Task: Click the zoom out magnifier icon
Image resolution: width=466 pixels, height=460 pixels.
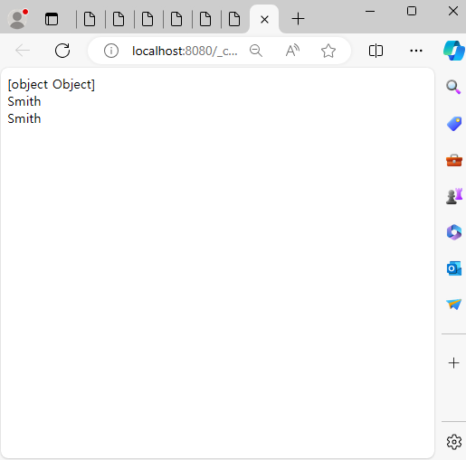Action: 256,51
